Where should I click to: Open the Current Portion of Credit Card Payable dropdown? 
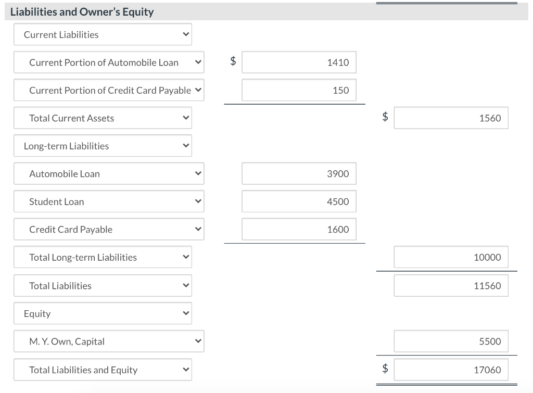click(109, 90)
